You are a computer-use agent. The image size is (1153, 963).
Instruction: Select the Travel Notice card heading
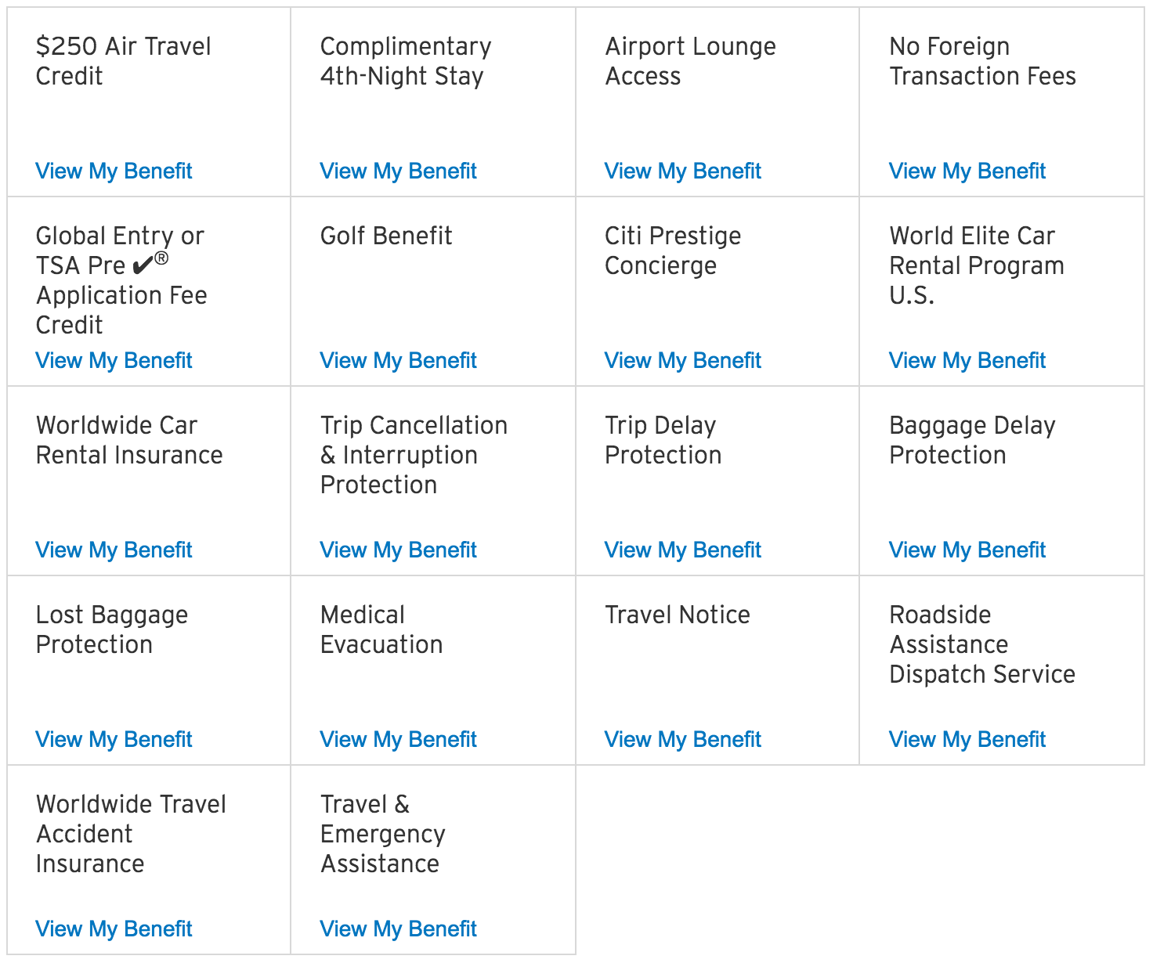[x=678, y=615]
